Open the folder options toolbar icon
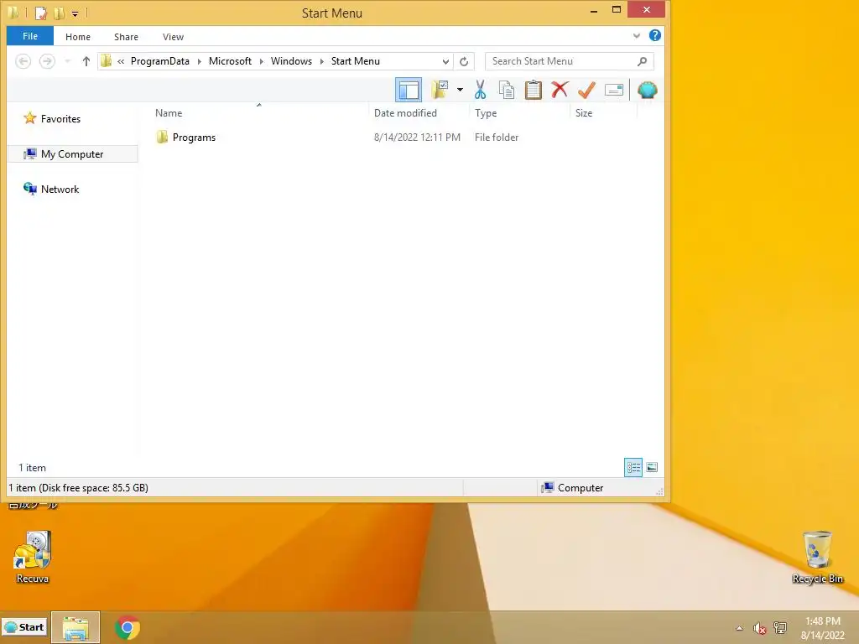The width and height of the screenshot is (859, 644). point(440,90)
